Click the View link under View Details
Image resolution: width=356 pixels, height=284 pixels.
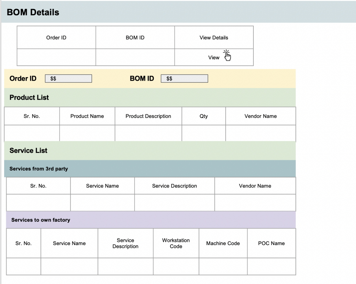(x=214, y=58)
